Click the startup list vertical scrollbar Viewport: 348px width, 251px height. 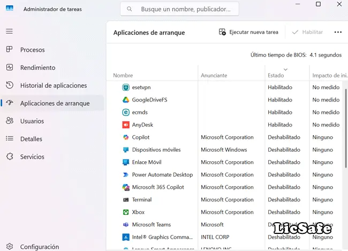click(345, 128)
